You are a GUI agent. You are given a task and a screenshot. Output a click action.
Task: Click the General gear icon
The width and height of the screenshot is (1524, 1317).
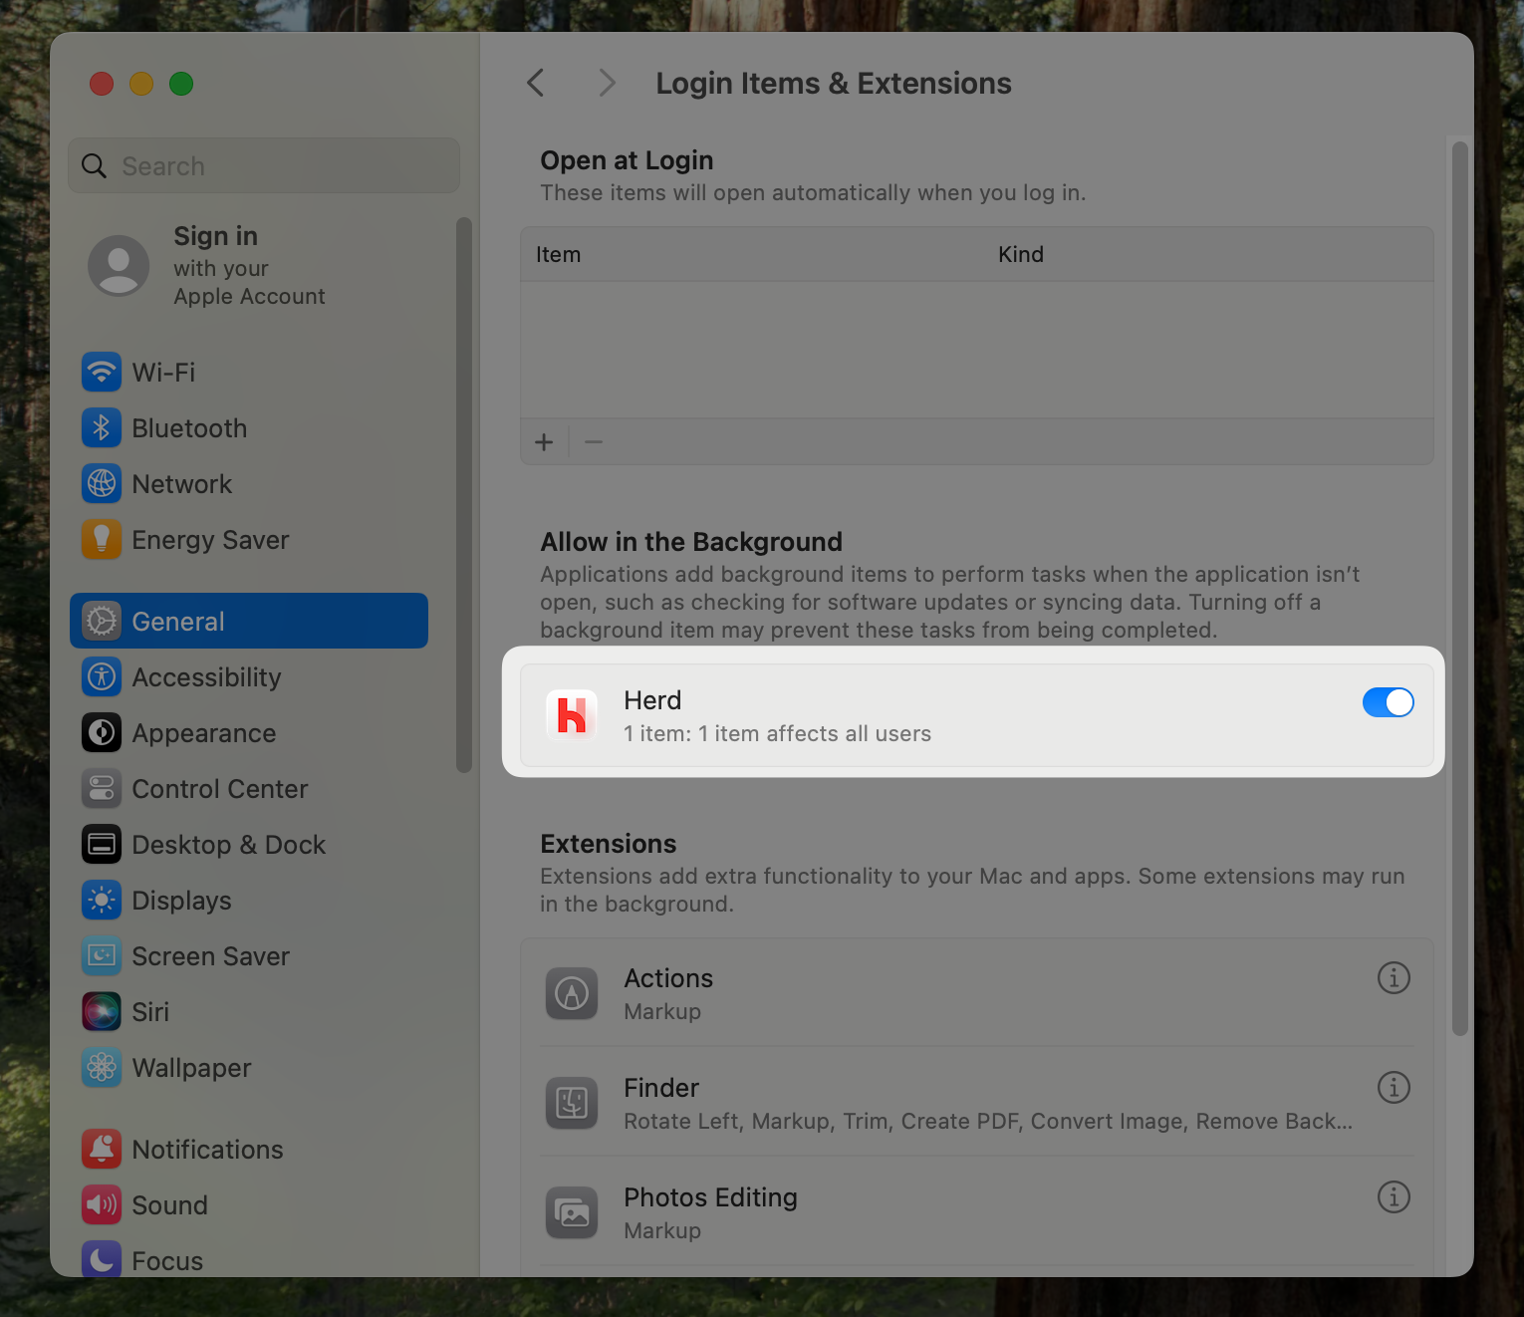coord(102,622)
